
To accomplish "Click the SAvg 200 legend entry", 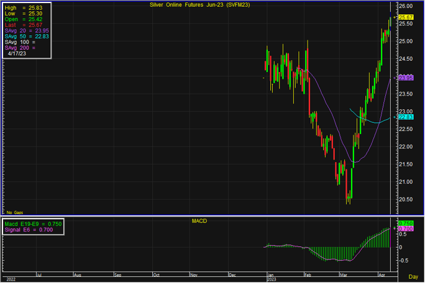I will coord(20,48).
